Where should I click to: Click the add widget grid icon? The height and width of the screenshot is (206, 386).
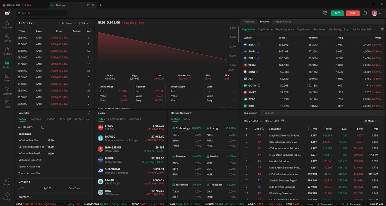325,13
